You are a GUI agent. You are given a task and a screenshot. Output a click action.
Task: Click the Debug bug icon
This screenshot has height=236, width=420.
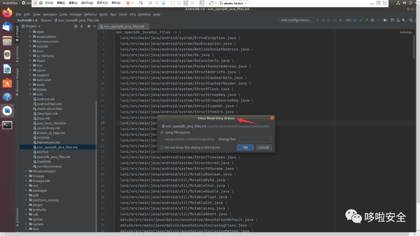323,20
